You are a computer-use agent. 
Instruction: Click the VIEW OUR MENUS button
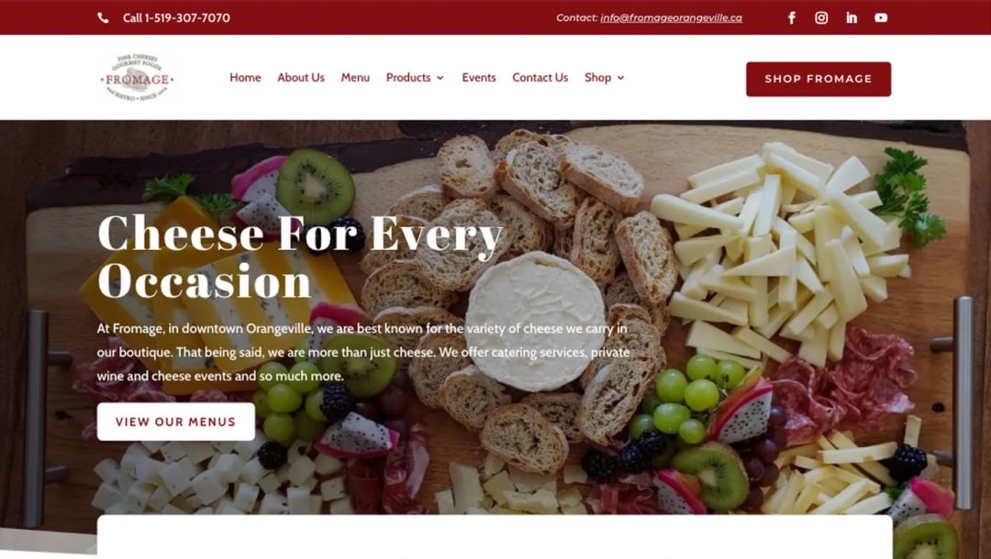(175, 422)
